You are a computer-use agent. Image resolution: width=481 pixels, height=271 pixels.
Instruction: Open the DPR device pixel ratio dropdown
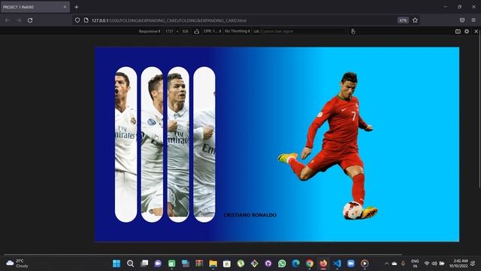(212, 32)
